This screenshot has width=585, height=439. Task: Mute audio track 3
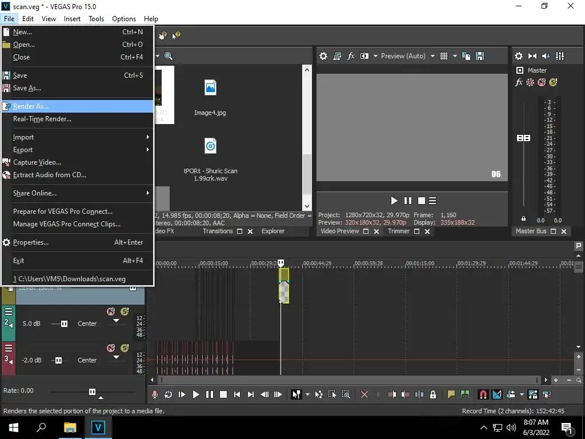point(111,348)
